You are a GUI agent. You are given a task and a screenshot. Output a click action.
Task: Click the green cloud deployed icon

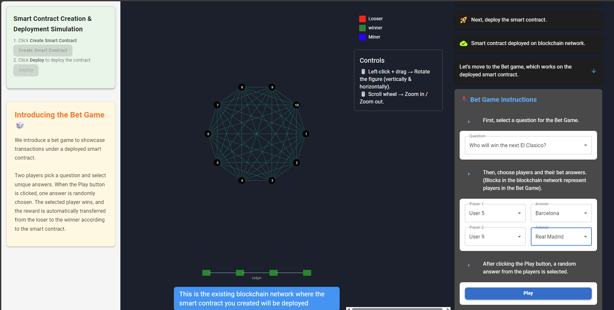(x=463, y=43)
